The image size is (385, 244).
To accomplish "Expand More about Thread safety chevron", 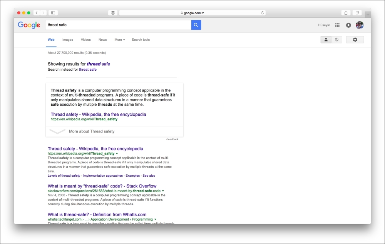I will click(x=57, y=131).
